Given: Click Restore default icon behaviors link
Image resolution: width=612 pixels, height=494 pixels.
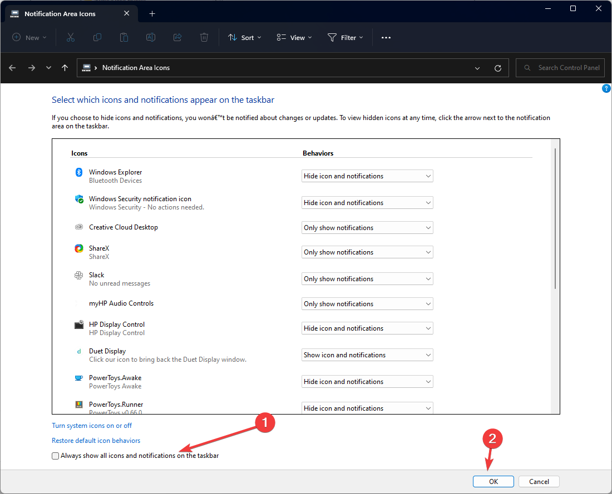Looking at the screenshot, I should point(96,441).
